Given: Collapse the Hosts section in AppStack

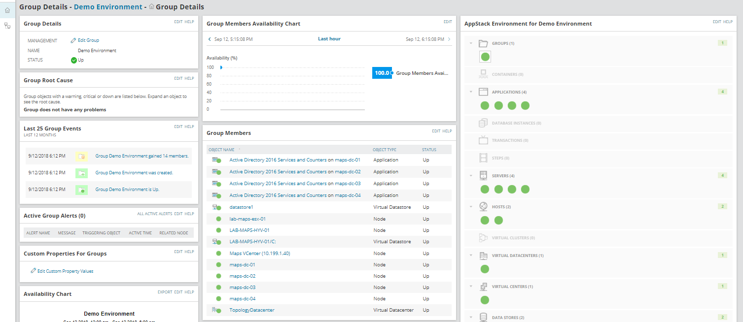Looking at the screenshot, I should pyautogui.click(x=471, y=206).
